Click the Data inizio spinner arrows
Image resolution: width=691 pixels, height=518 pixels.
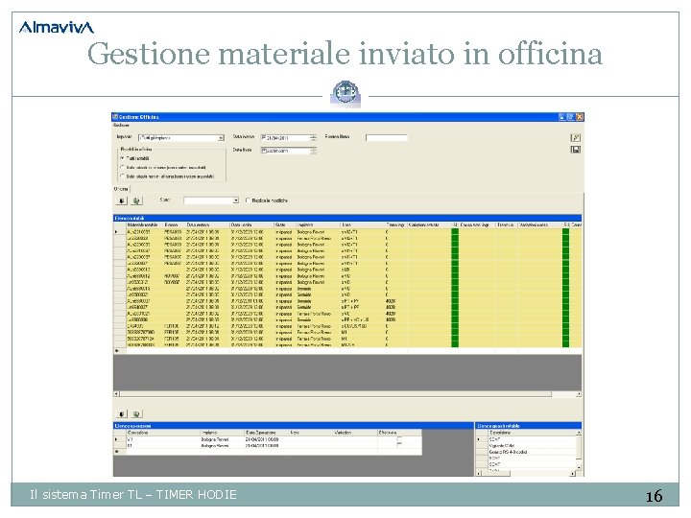point(313,138)
